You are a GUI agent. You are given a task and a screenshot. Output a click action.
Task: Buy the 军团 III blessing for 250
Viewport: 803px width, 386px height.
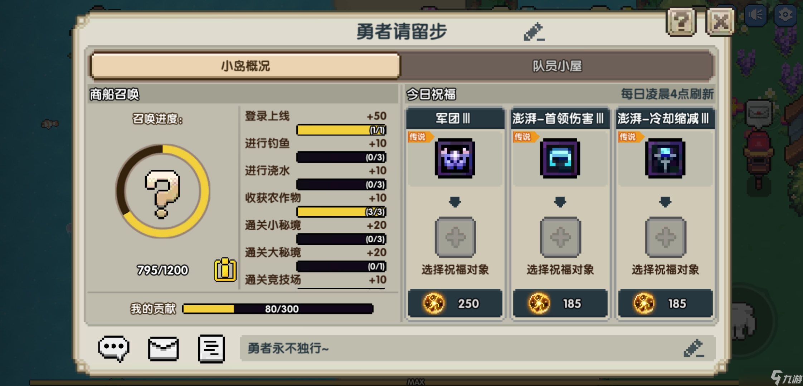[x=455, y=303]
